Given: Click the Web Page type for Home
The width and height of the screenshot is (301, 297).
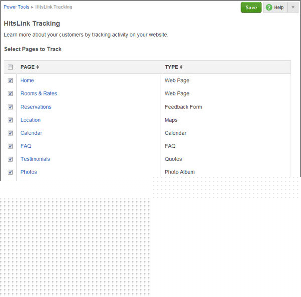Looking at the screenshot, I should [x=177, y=80].
